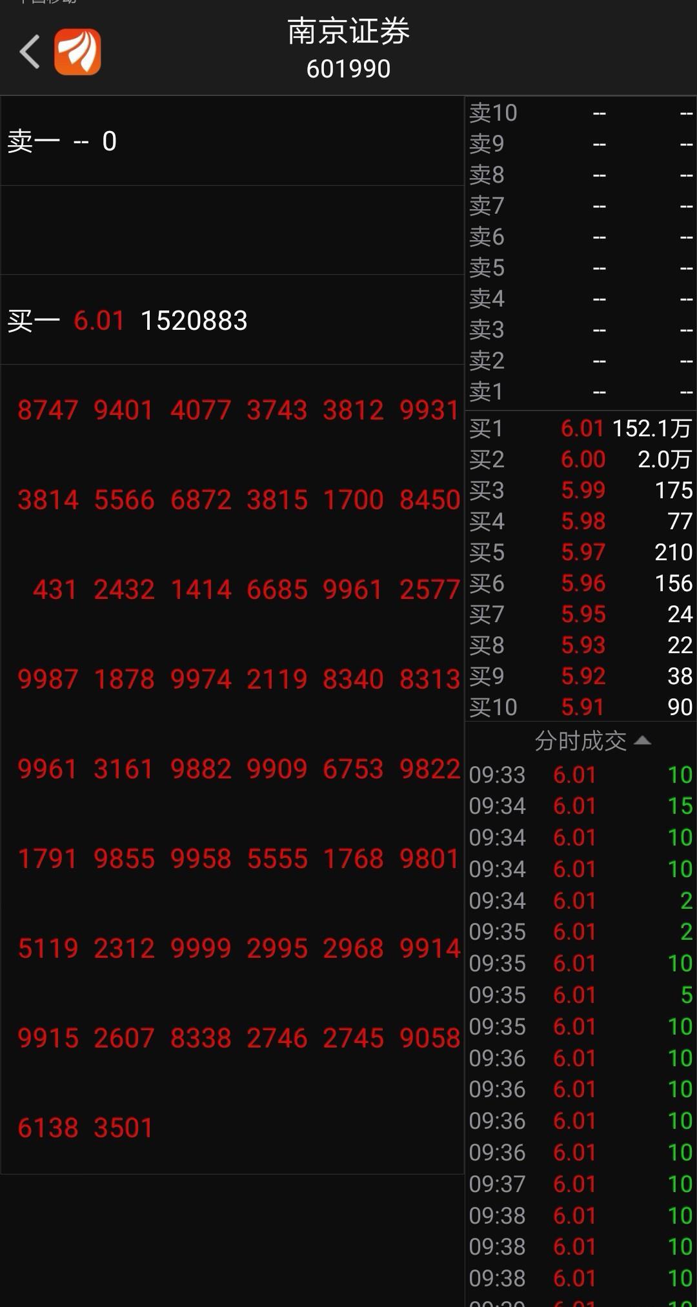Tap the 09:33 trade record

(581, 775)
